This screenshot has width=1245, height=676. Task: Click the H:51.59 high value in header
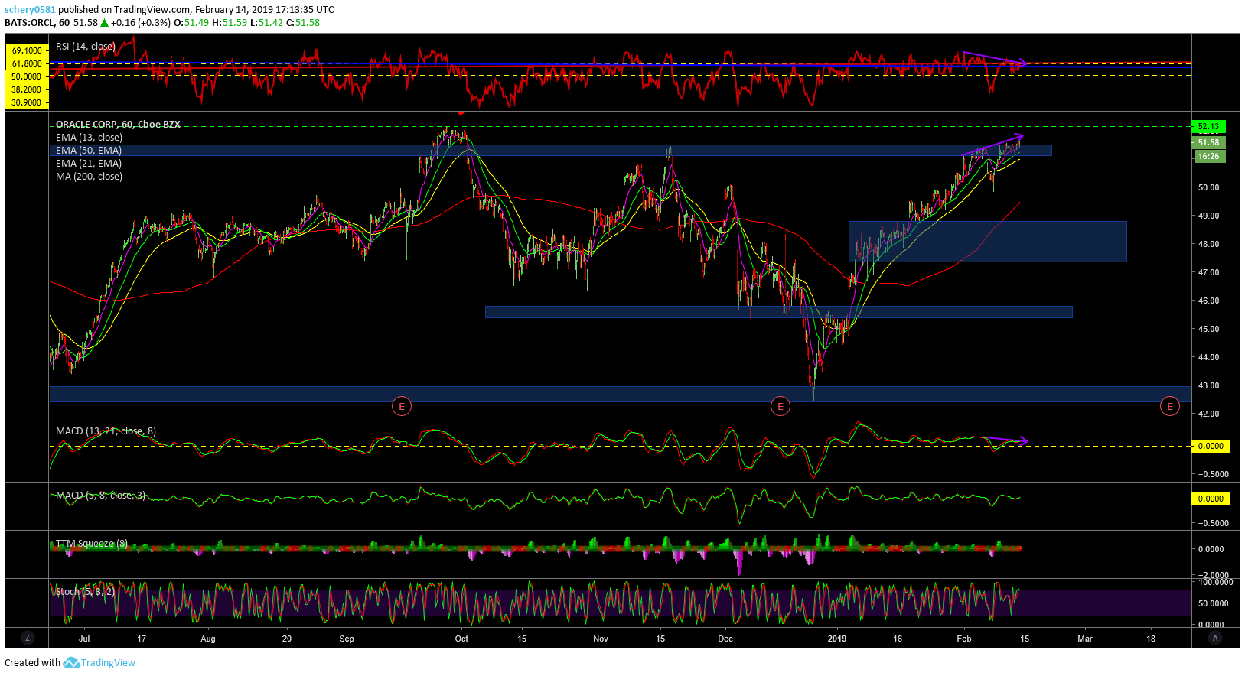(230, 23)
